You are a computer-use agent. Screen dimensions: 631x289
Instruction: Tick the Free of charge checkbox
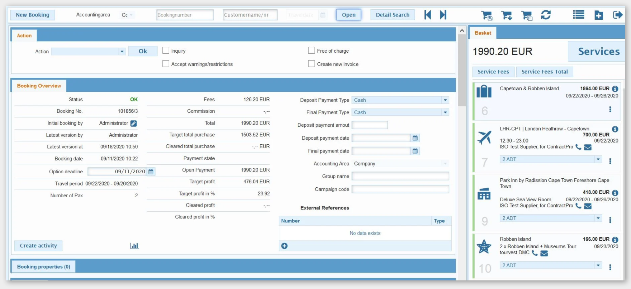[x=311, y=50]
